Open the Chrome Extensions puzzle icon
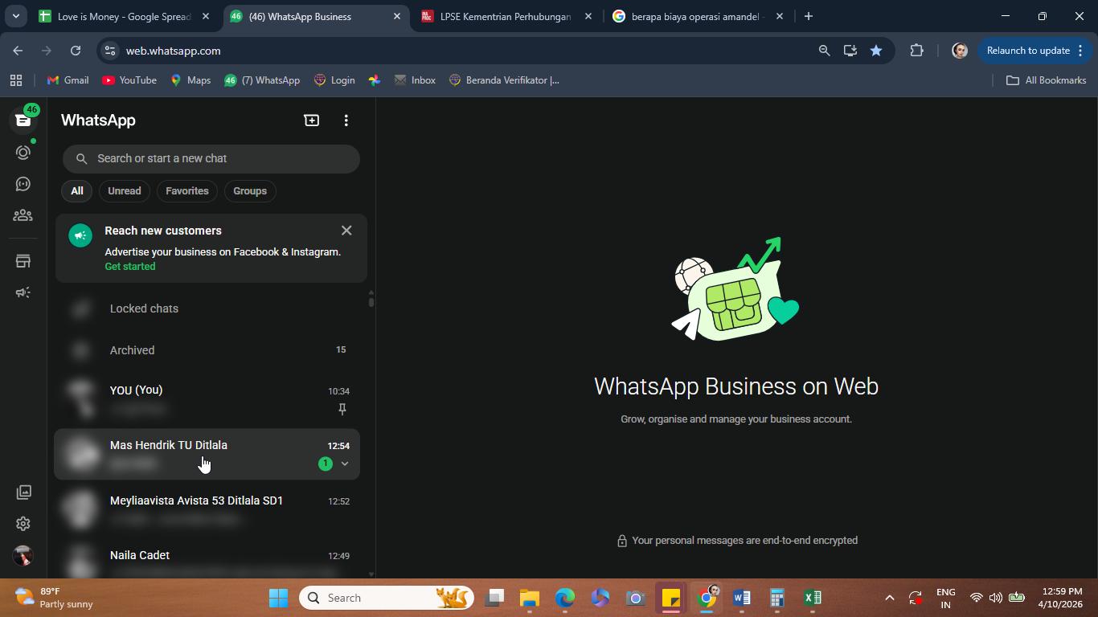The image size is (1098, 617). click(x=916, y=51)
